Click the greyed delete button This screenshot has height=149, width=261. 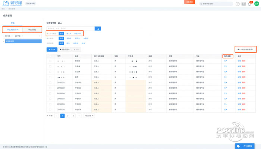pos(76,50)
